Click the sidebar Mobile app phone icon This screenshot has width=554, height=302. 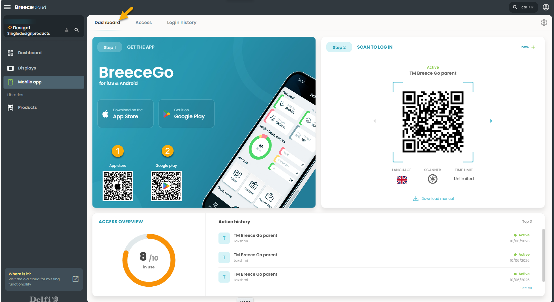[10, 82]
